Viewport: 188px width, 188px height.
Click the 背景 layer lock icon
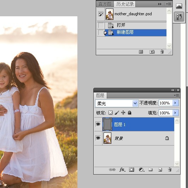[x=167, y=138]
